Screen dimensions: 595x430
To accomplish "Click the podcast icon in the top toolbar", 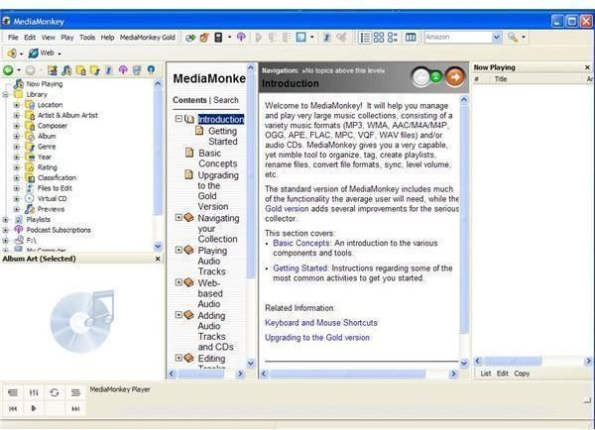I will pos(241,37).
